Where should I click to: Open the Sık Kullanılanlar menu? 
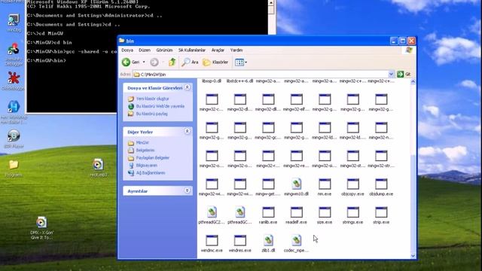[x=192, y=50]
